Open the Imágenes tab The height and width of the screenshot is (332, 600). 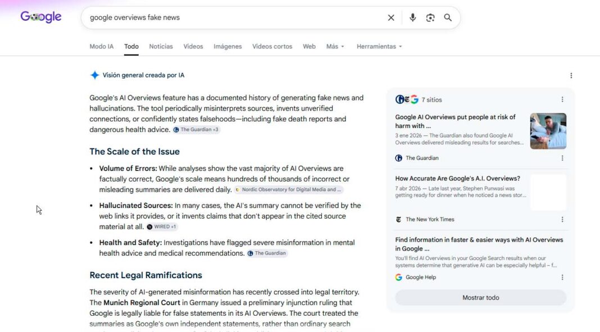coord(228,46)
